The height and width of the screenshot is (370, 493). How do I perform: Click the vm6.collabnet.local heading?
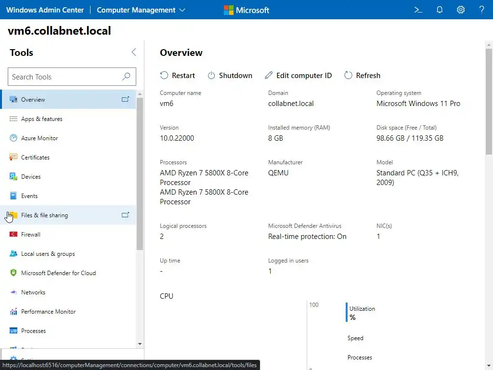[59, 31]
